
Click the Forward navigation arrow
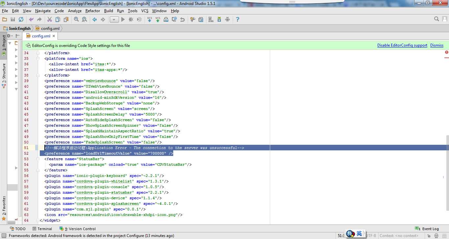point(103,20)
